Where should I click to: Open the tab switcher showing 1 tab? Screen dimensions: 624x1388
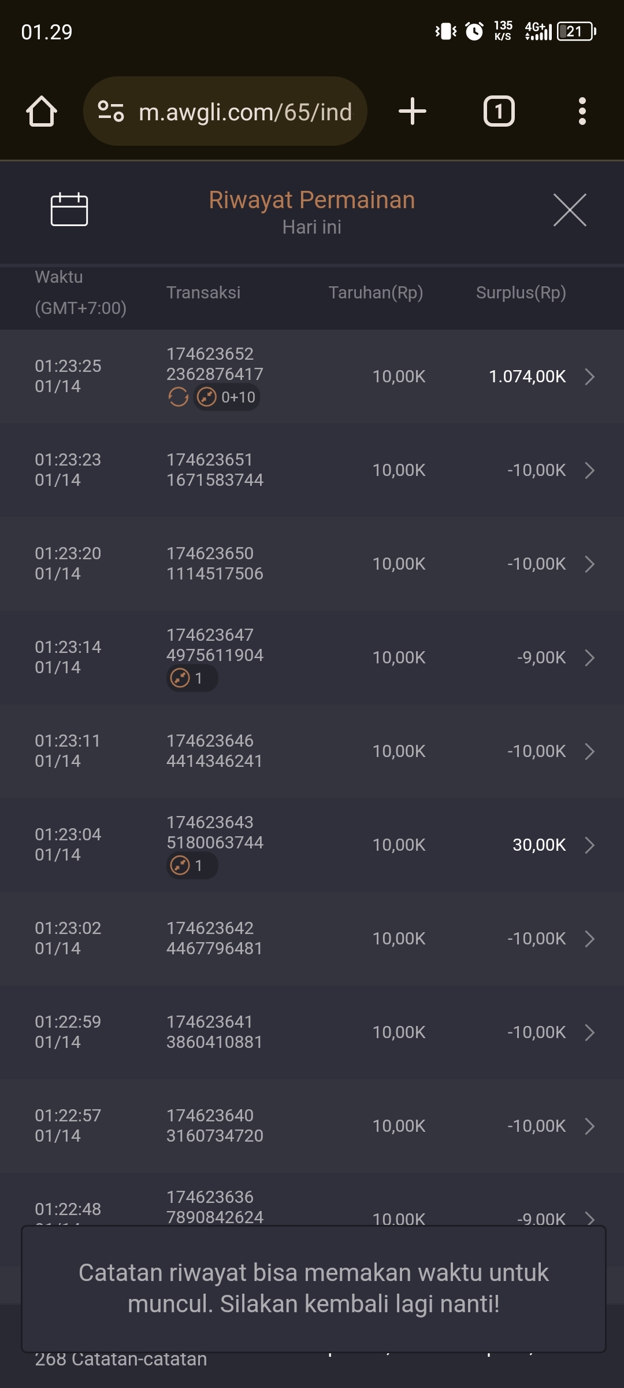(499, 111)
